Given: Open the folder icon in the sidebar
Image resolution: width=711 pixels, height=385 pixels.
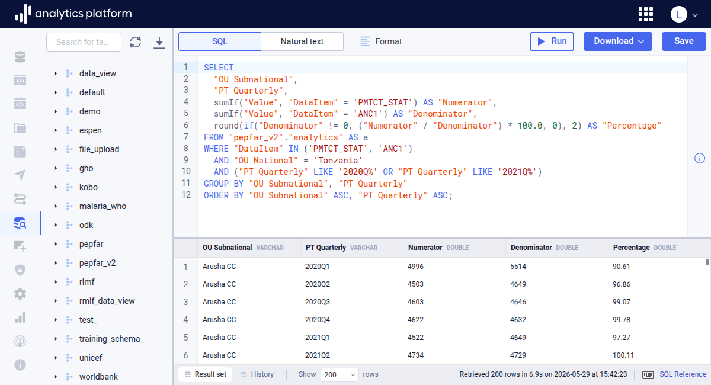Looking at the screenshot, I should pos(20,128).
